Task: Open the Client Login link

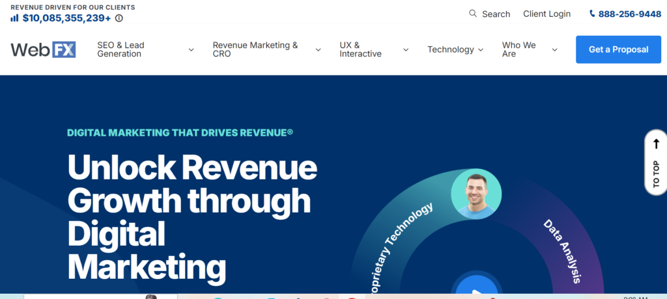Action: click(x=546, y=14)
